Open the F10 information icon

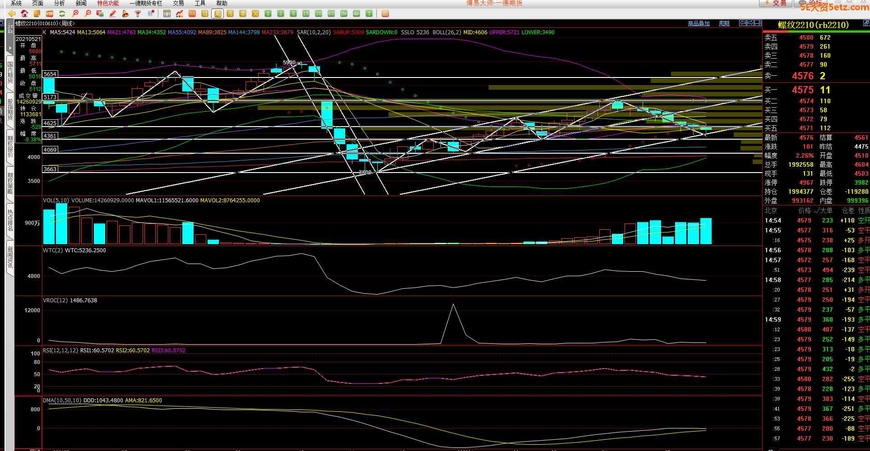pos(50,14)
